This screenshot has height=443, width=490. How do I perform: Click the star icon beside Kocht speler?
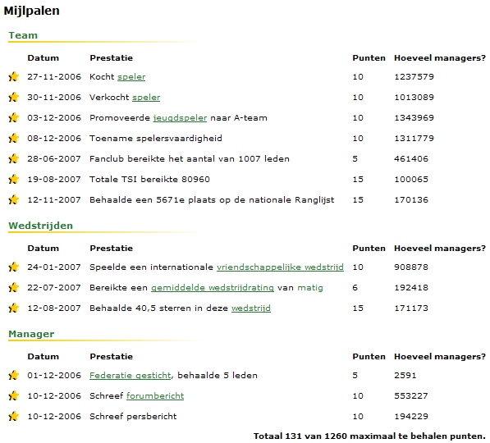coord(13,76)
